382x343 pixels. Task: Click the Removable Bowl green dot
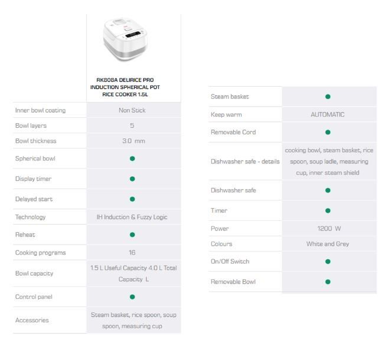tap(328, 282)
